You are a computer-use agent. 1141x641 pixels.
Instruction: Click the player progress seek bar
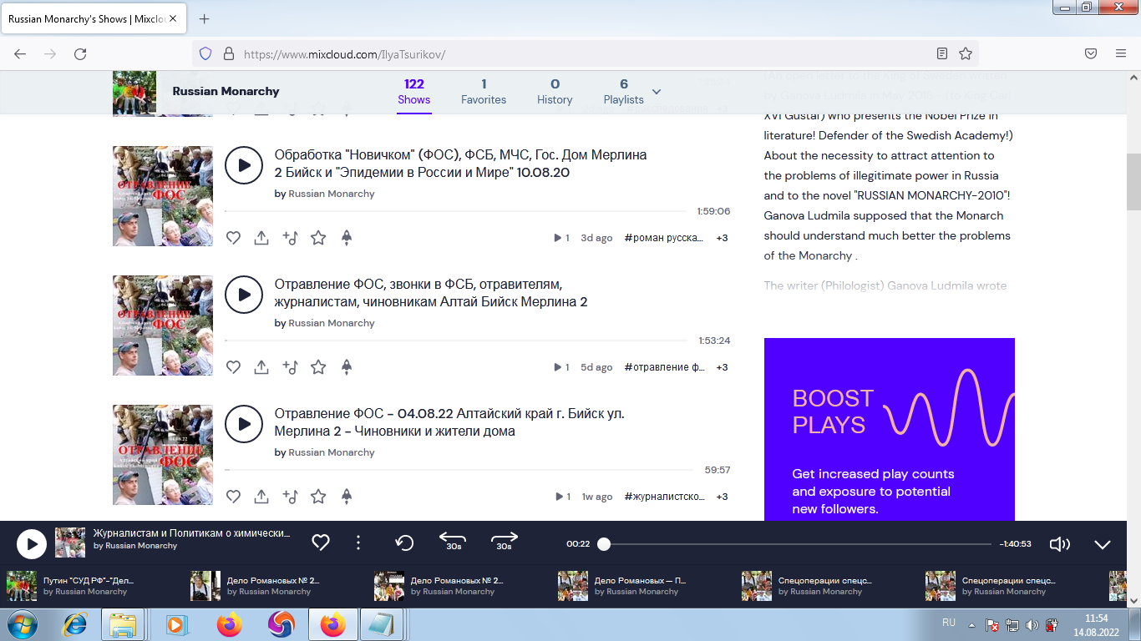(794, 544)
